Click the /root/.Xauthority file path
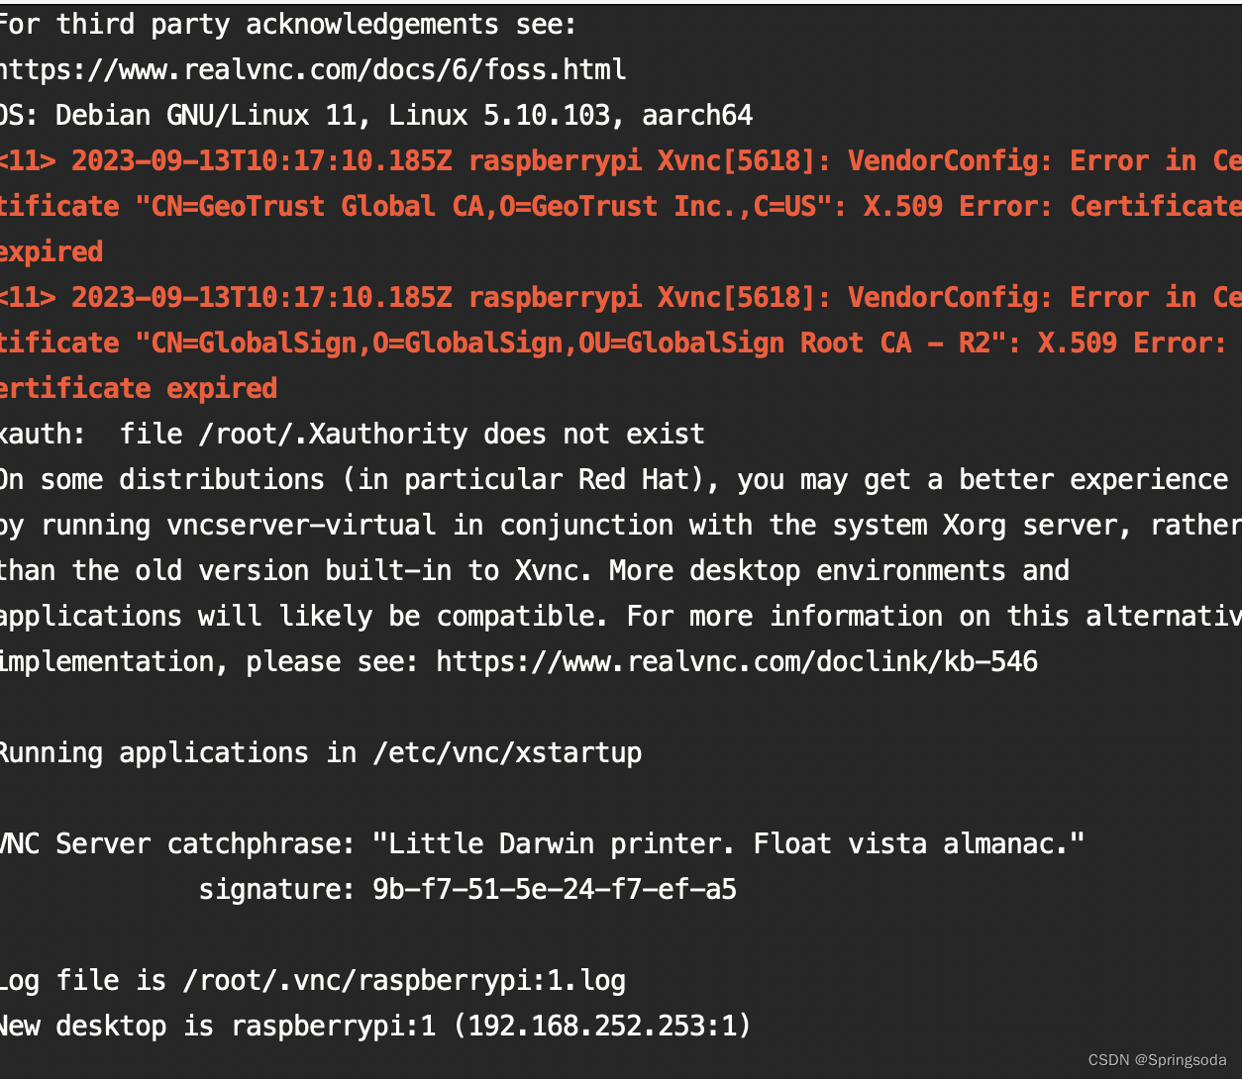This screenshot has height=1079, width=1242. [x=333, y=434]
